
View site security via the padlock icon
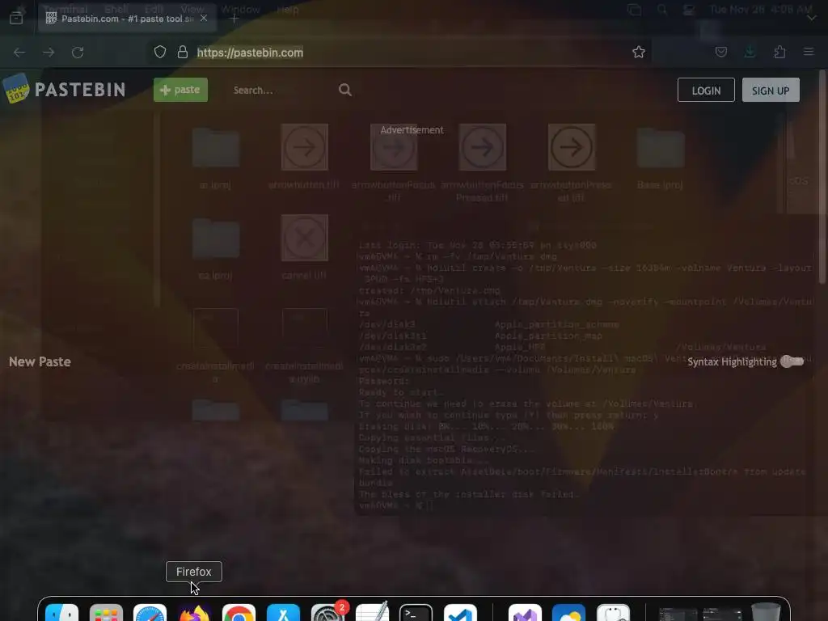click(x=183, y=52)
